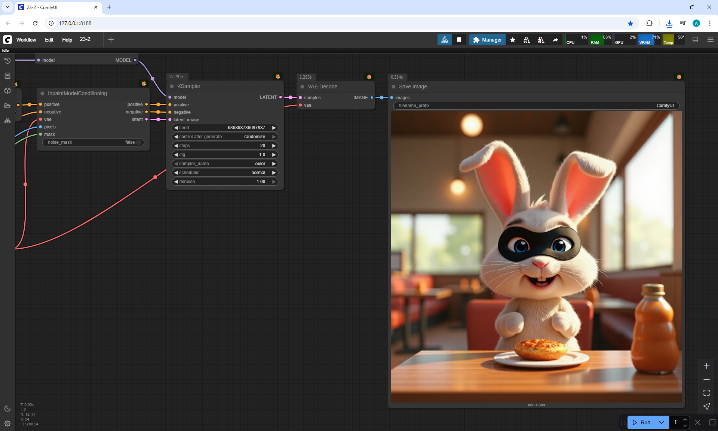Open the queue history sidebar icon
Viewport: 718px width, 431px height.
[x=7, y=61]
